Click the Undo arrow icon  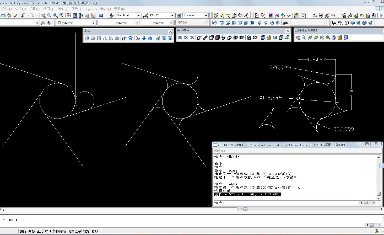pyautogui.click(x=23, y=15)
